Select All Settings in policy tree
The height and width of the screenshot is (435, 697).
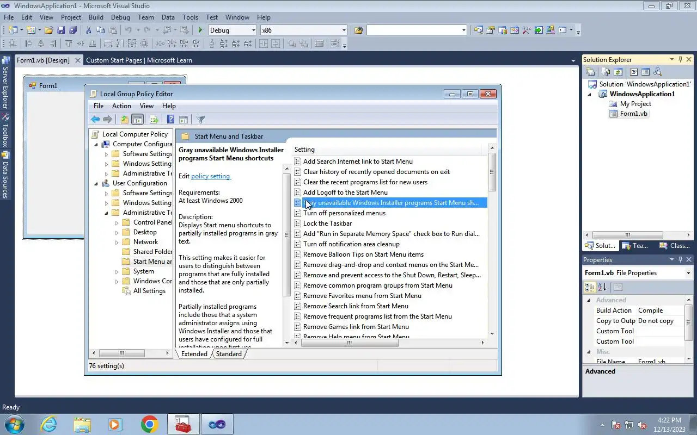click(149, 291)
